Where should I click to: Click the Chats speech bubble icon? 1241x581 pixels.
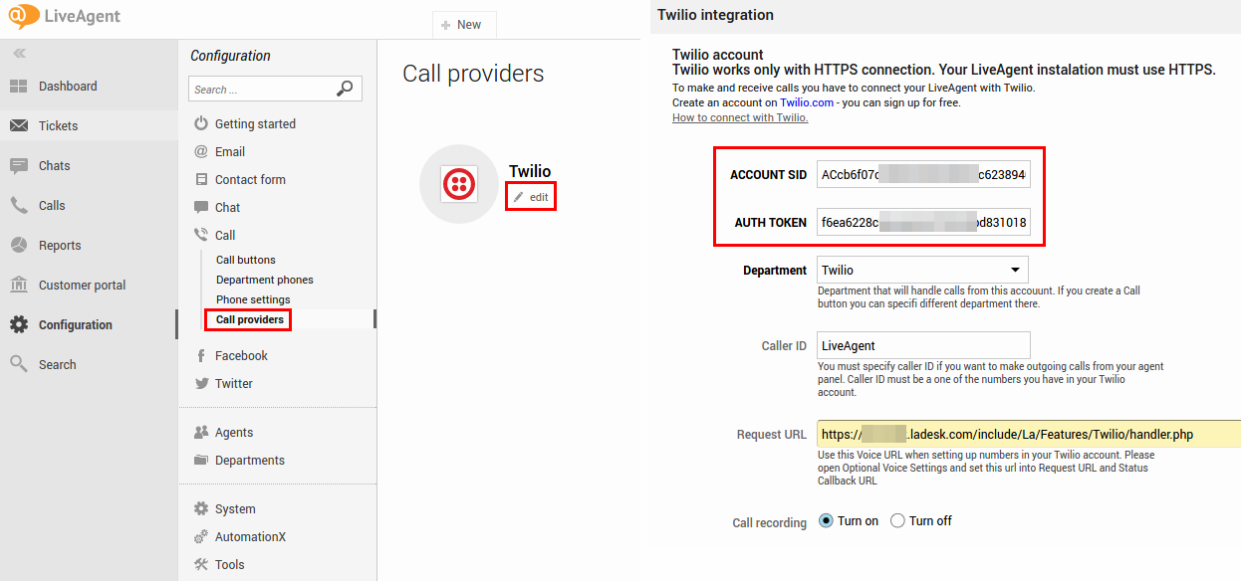(19, 166)
